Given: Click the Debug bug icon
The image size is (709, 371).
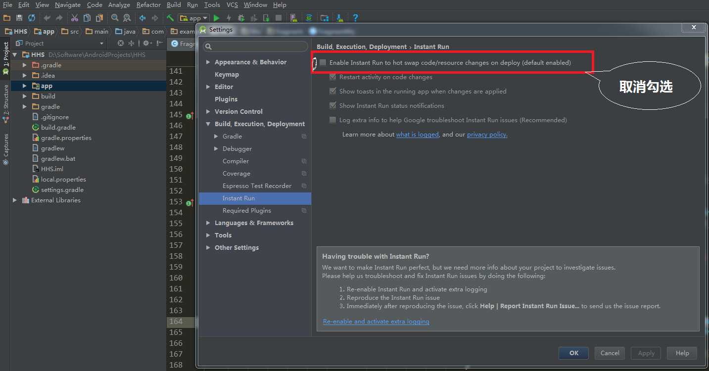Looking at the screenshot, I should (241, 18).
